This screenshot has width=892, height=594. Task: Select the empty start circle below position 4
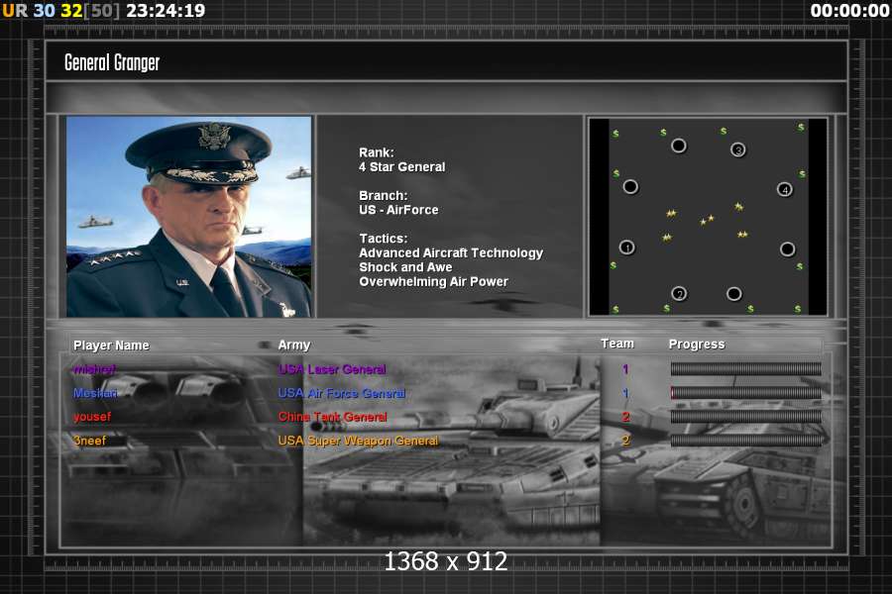787,248
